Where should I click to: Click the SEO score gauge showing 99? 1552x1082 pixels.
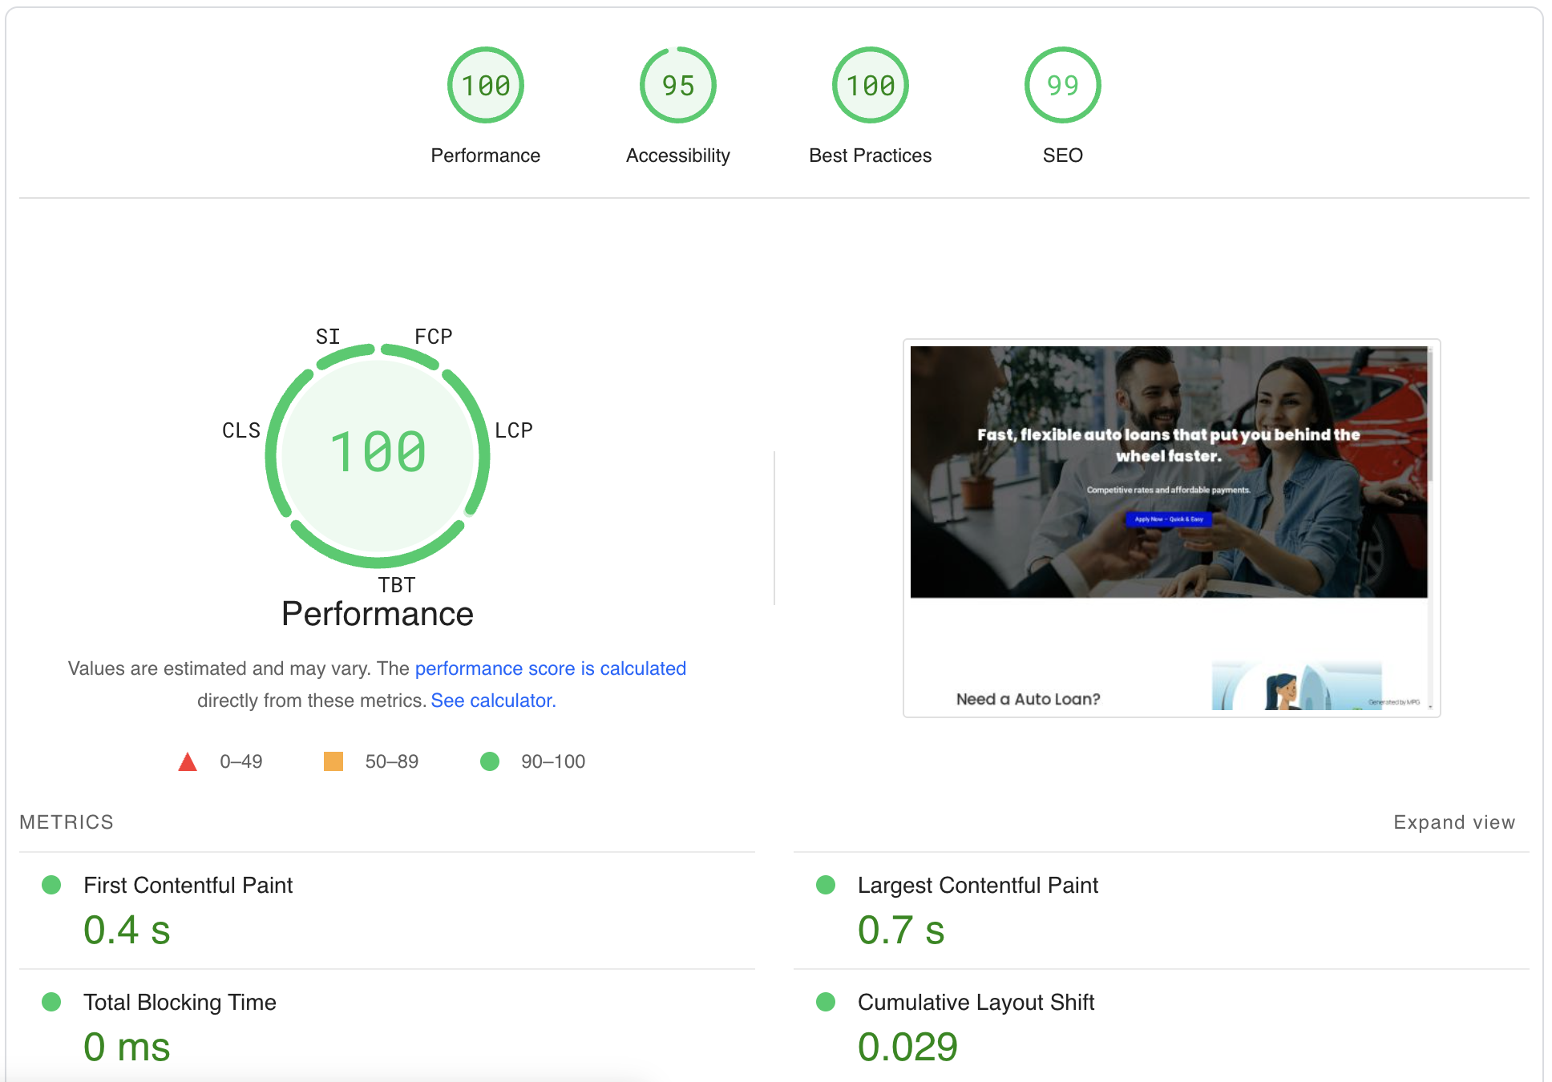point(1063,85)
